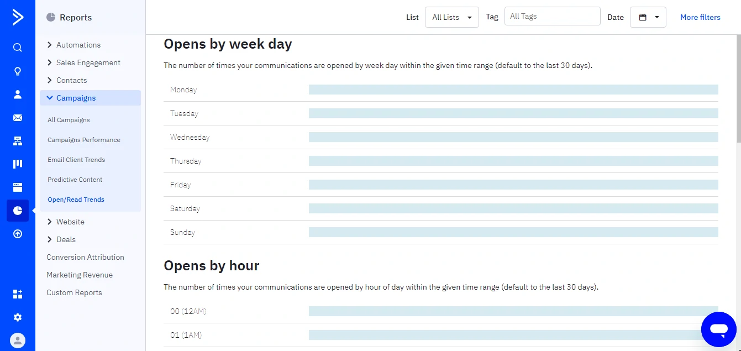Click the More filters link

click(700, 17)
